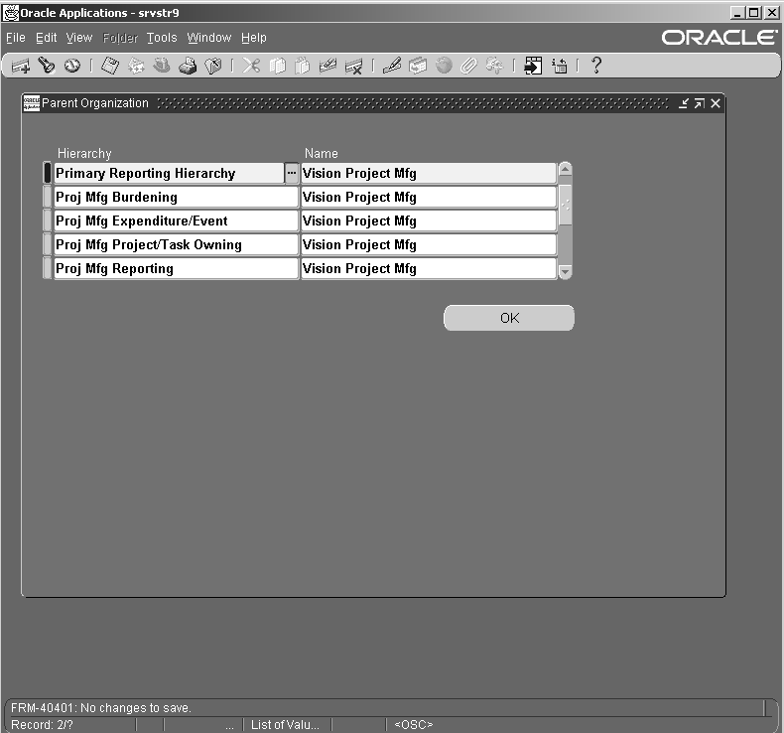Click the Find flashlight icon
Viewport: 784px width, 733px height.
click(x=47, y=66)
